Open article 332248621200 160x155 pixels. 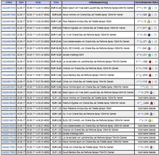pos(9,28)
